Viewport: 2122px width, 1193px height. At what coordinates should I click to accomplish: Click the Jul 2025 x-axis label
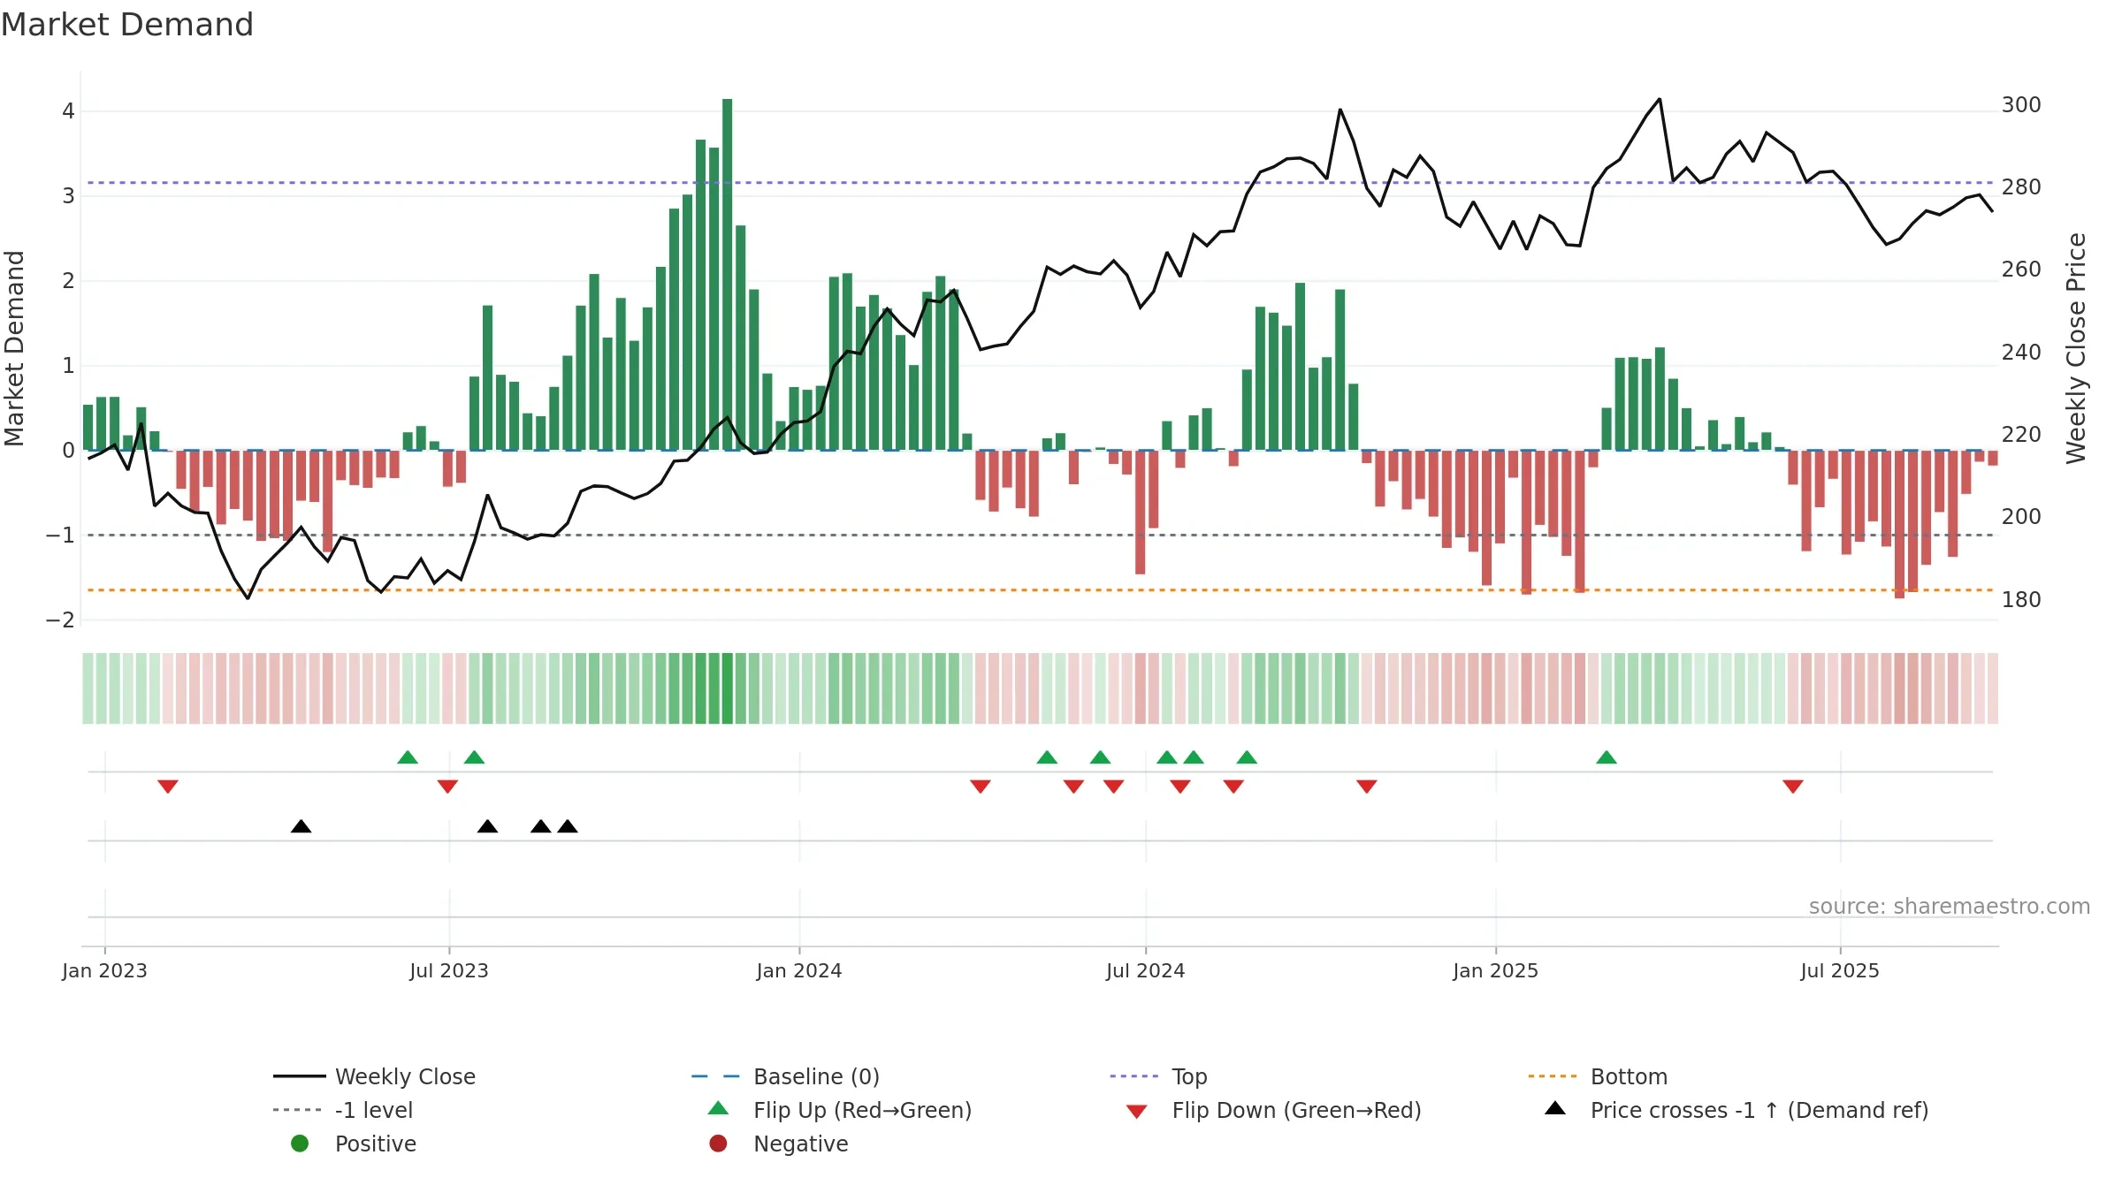(1840, 970)
